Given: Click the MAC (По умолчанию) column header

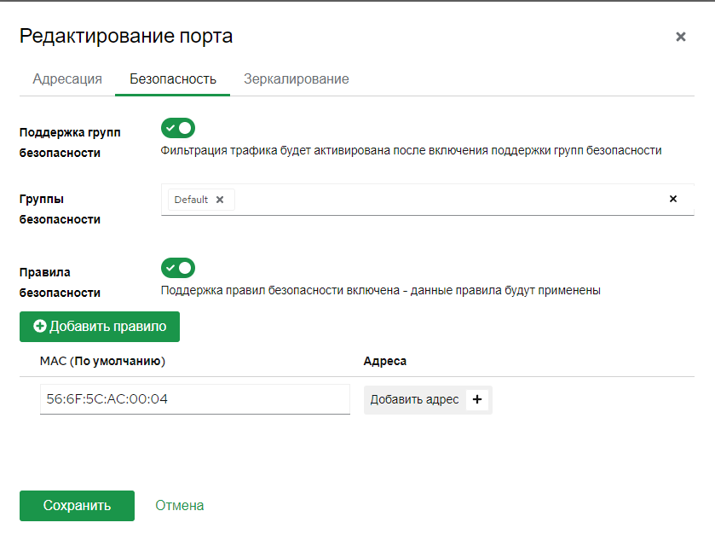Looking at the screenshot, I should [x=102, y=361].
